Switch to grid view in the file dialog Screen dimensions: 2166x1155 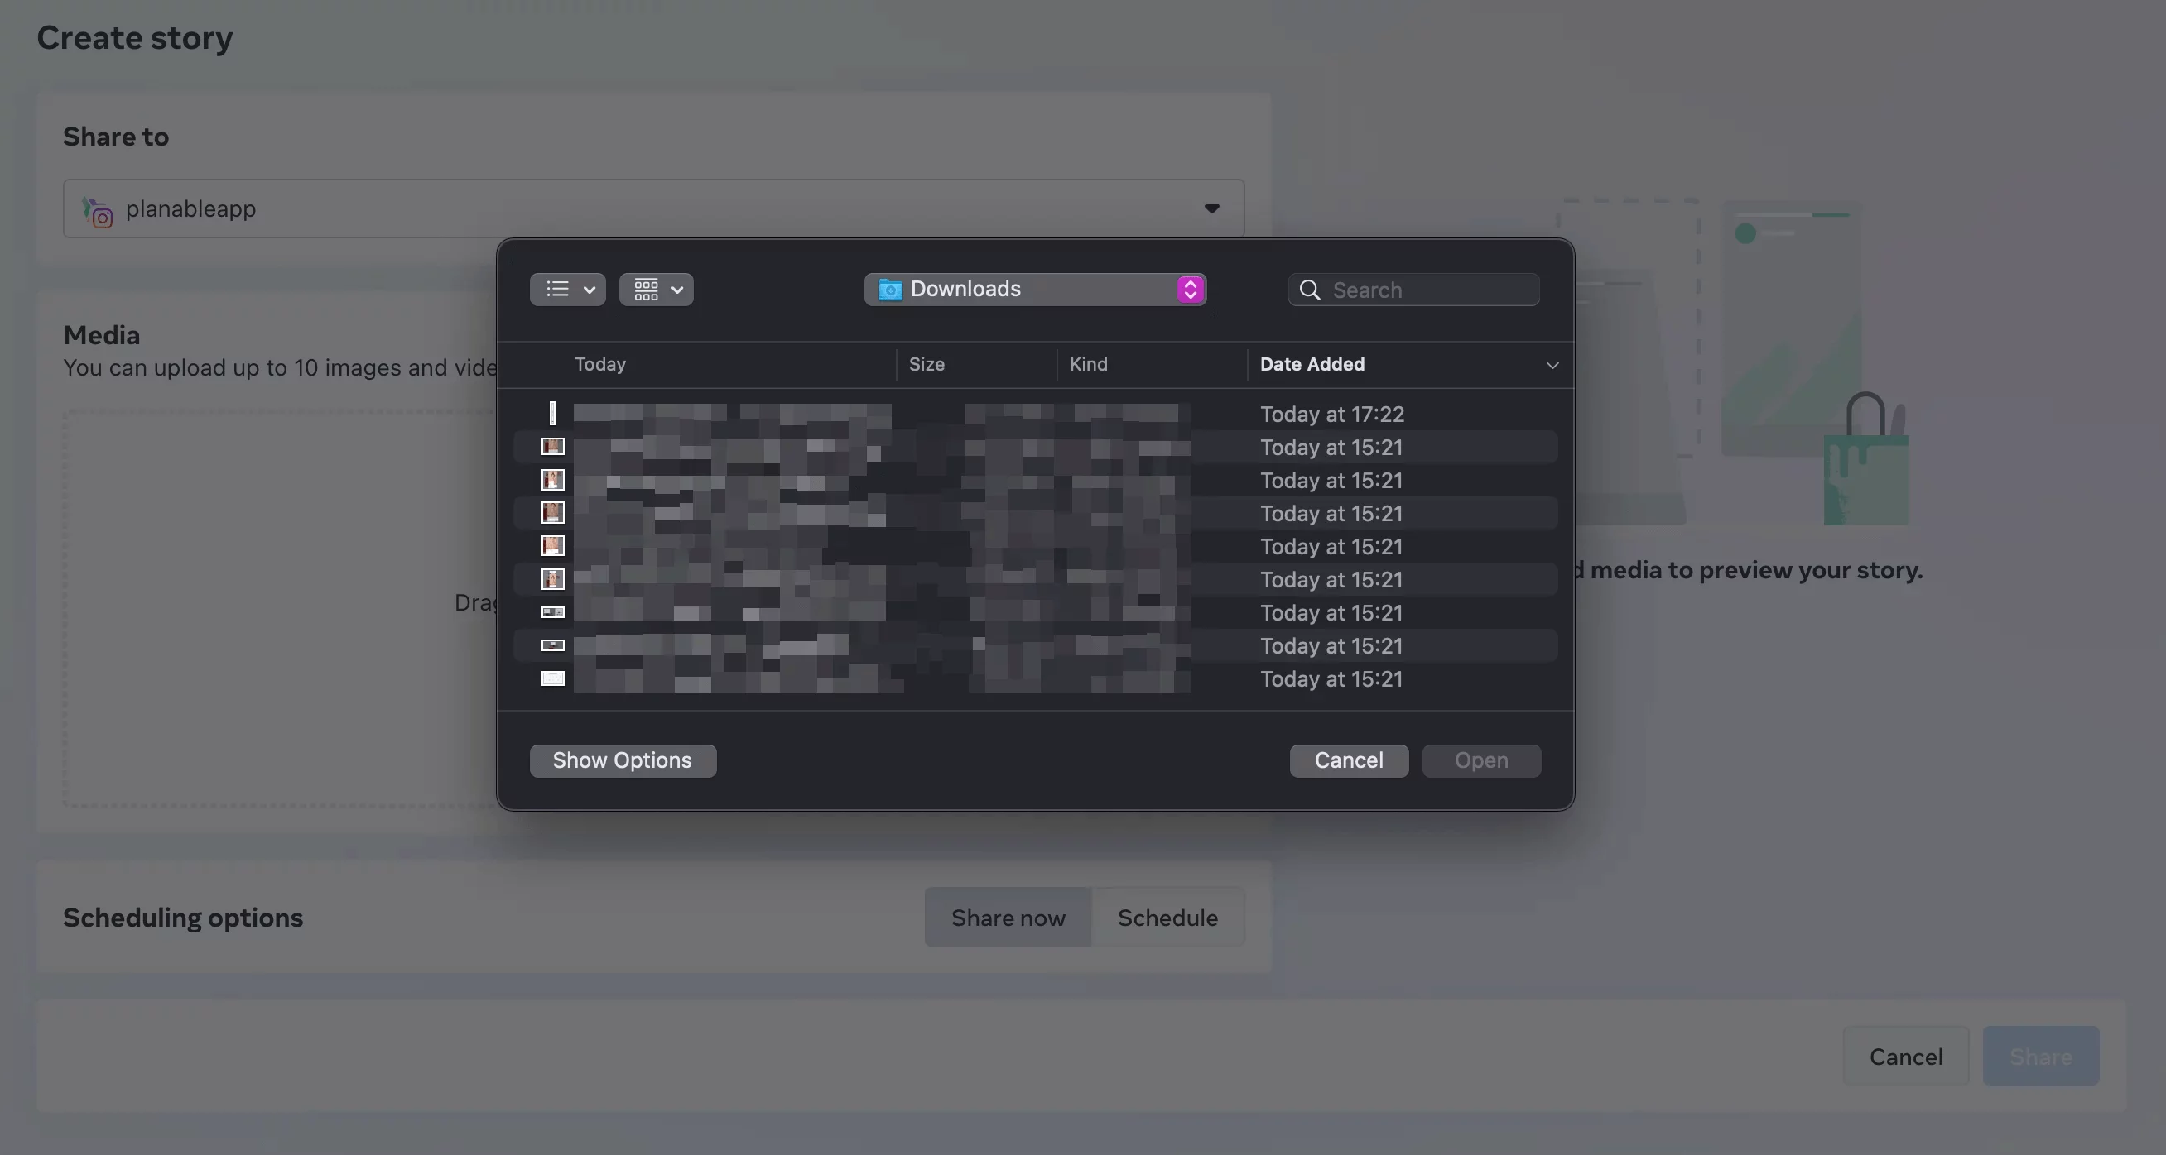pos(646,289)
